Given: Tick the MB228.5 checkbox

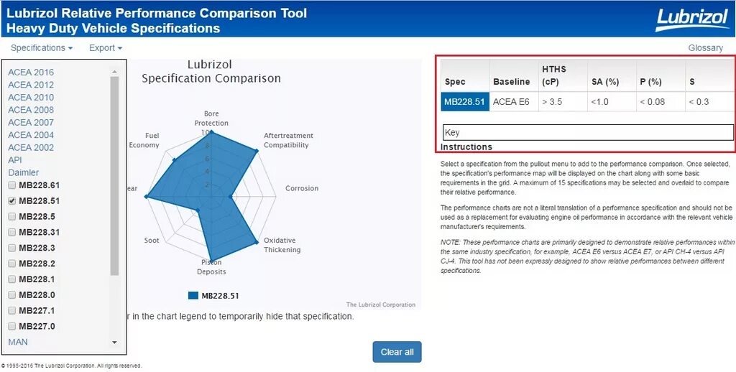Looking at the screenshot, I should point(11,217).
